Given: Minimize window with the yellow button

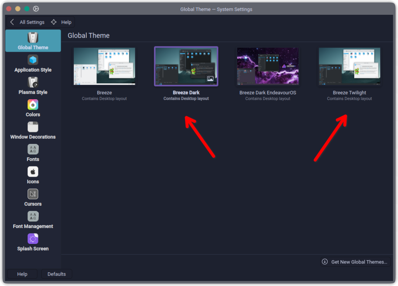Looking at the screenshot, I should 18,9.
